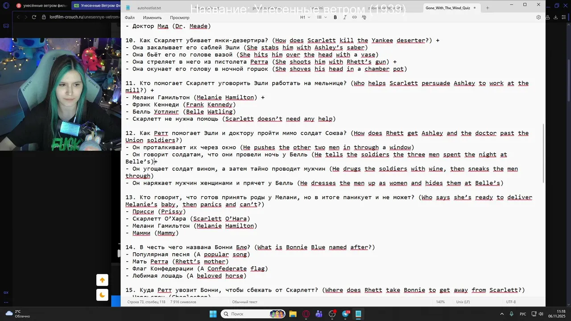
Task: Open the 140% zoom status
Action: (x=440, y=302)
